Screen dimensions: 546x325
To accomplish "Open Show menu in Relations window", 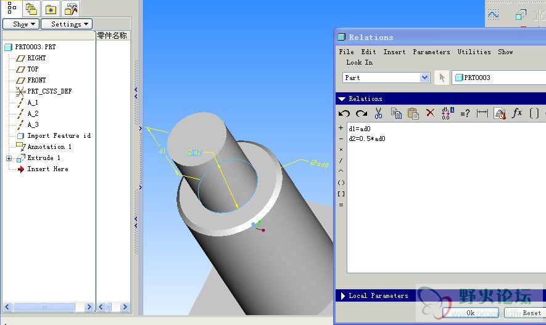I will pyautogui.click(x=505, y=52).
